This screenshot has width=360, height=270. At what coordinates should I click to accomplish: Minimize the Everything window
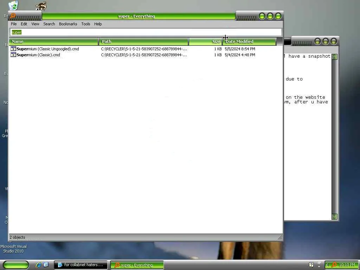pos(262,16)
